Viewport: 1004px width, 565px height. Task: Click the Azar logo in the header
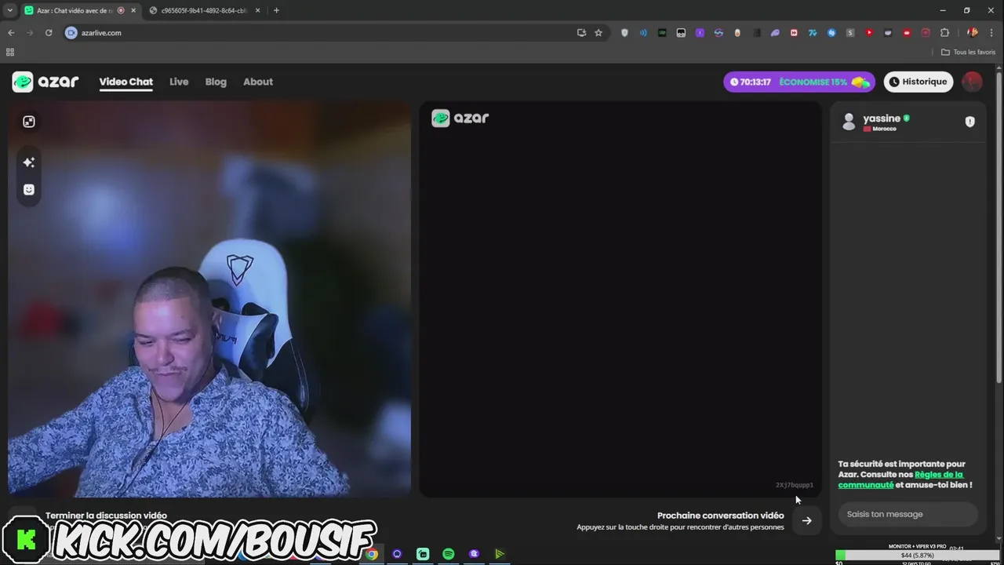(45, 82)
